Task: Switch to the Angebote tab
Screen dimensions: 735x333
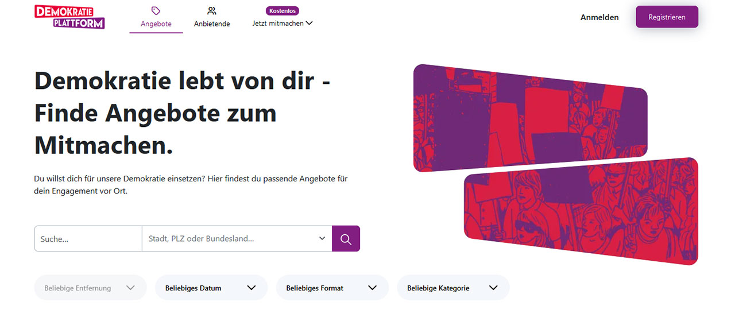Action: pos(156,18)
